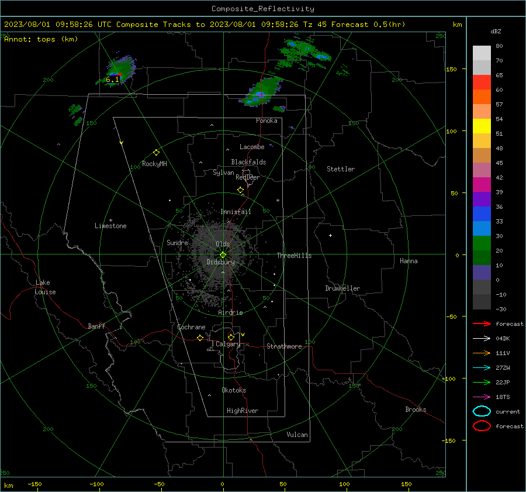Click the 'Annot: tops (km)' label
The width and height of the screenshot is (526, 492).
pos(41,39)
